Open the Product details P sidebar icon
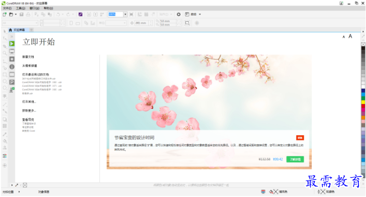The width and height of the screenshot is (366, 197). [12, 82]
